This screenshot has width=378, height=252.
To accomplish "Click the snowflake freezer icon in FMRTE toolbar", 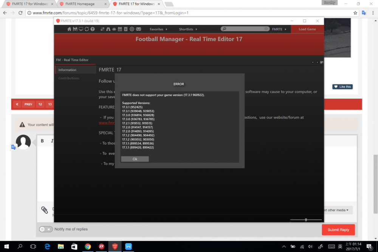I will 132,29.
